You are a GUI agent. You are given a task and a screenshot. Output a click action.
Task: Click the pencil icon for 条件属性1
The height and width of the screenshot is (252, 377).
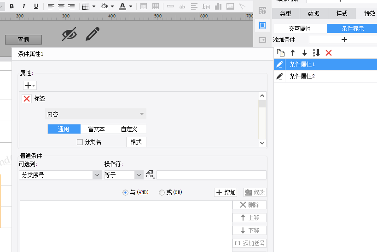tap(279, 64)
